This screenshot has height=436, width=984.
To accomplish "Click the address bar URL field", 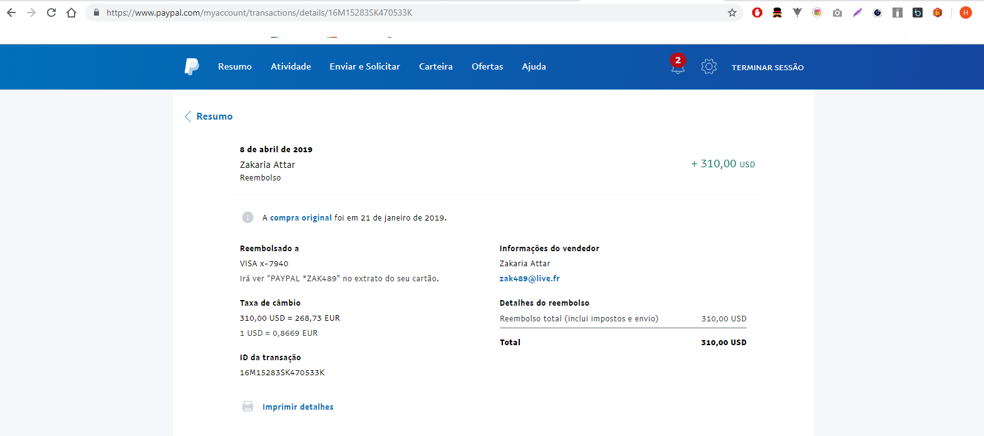I will [x=413, y=13].
